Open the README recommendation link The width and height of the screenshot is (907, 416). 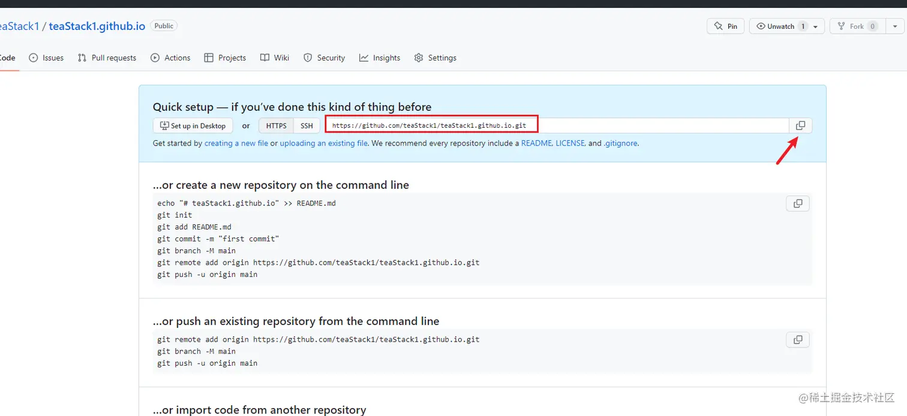pyautogui.click(x=536, y=143)
